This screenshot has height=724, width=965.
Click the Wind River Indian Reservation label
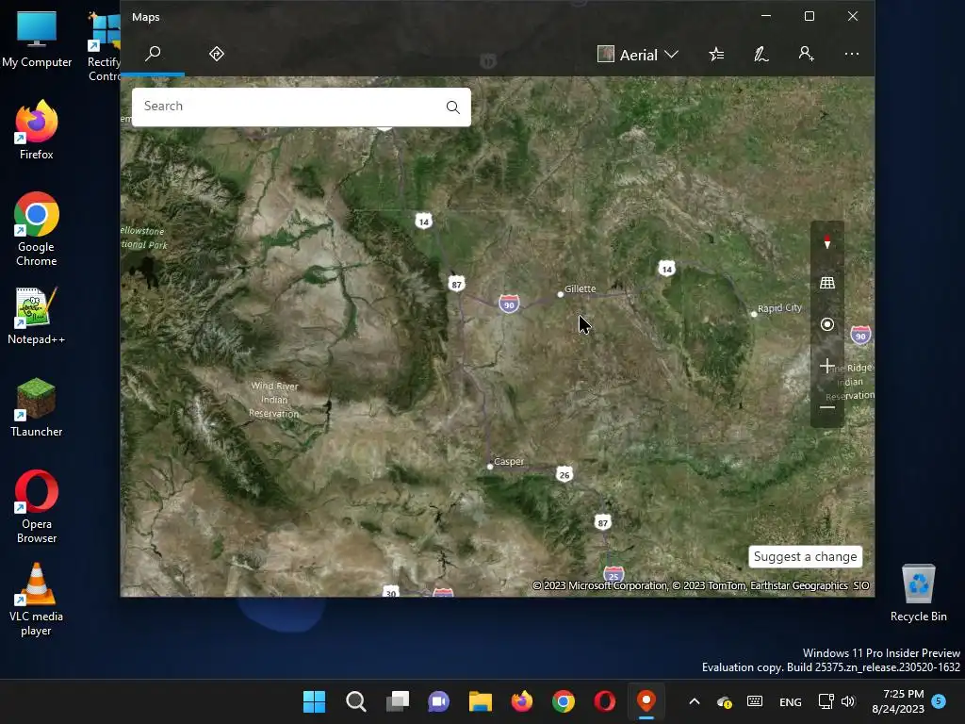tap(274, 400)
